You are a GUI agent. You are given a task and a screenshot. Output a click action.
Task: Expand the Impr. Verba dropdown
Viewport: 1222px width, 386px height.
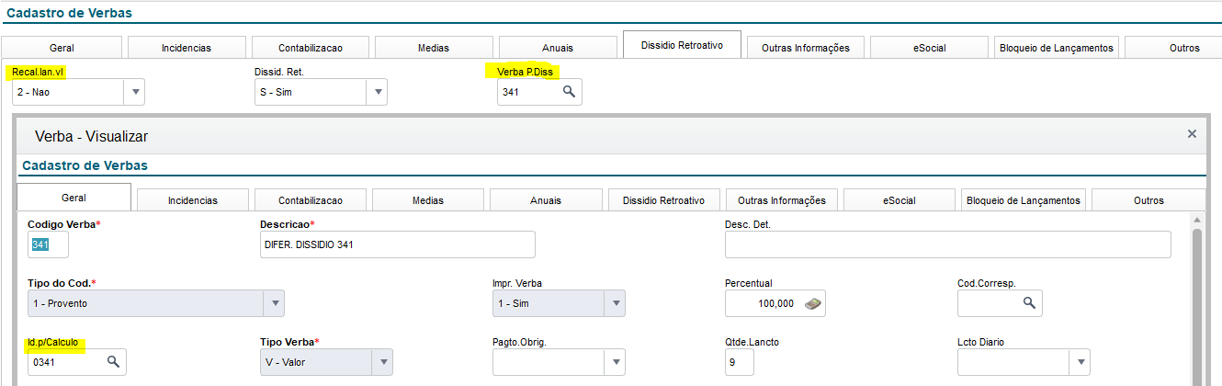point(615,303)
